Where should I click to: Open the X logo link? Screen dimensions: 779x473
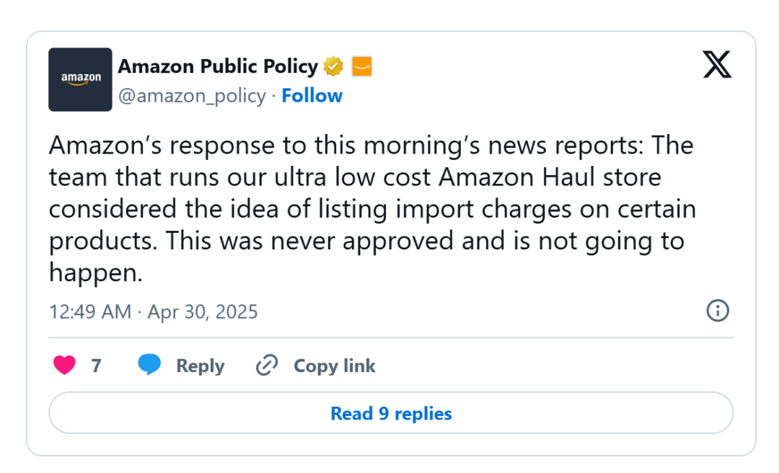tap(717, 64)
